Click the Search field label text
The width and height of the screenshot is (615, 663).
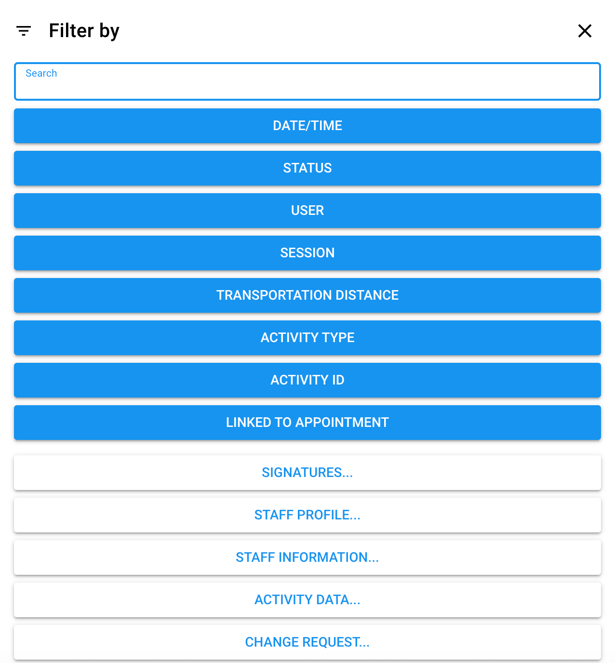coord(41,73)
